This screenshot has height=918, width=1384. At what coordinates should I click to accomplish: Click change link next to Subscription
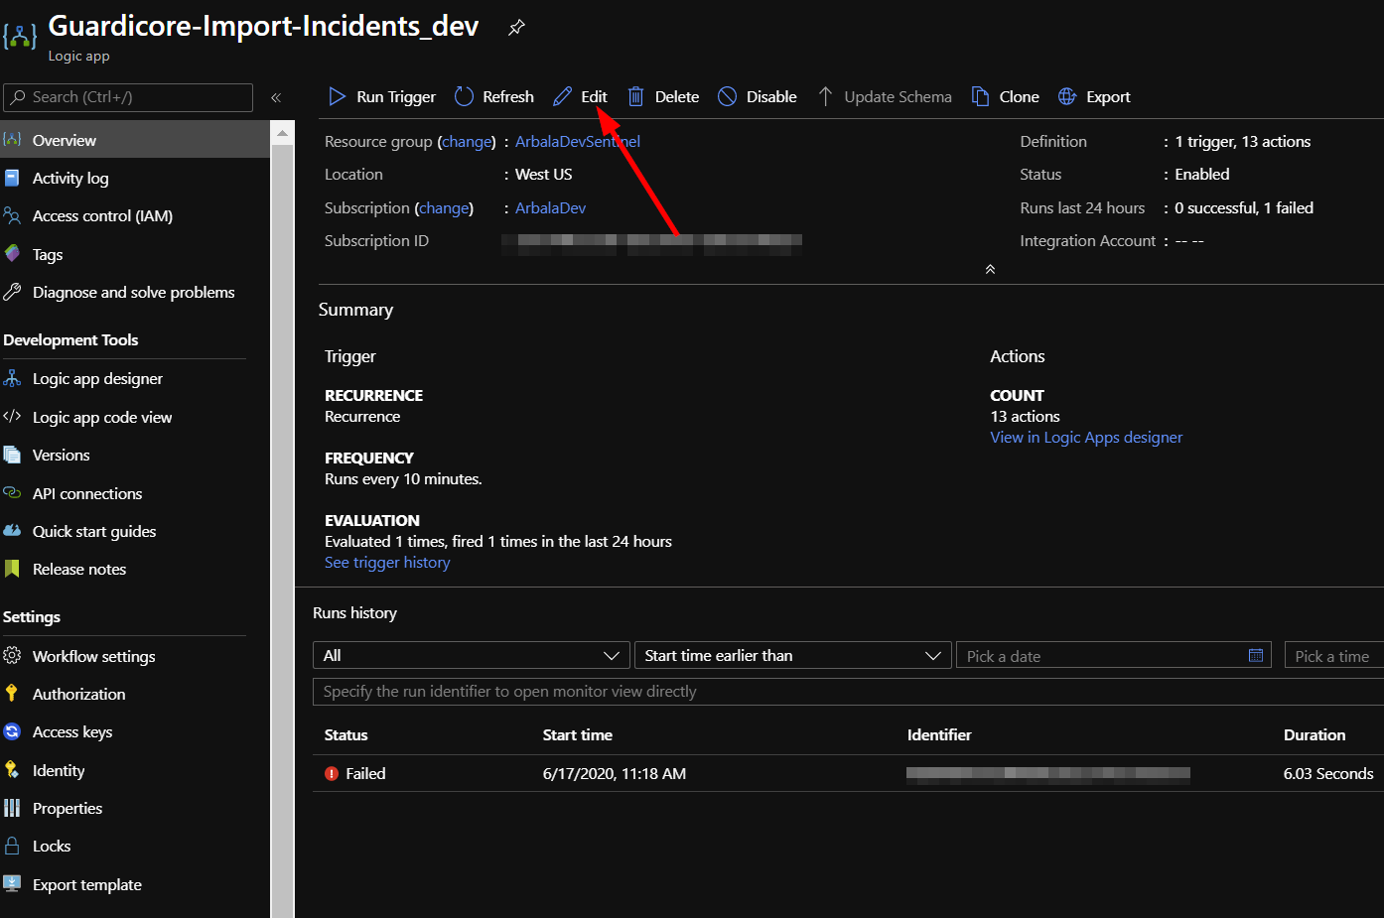click(x=444, y=207)
